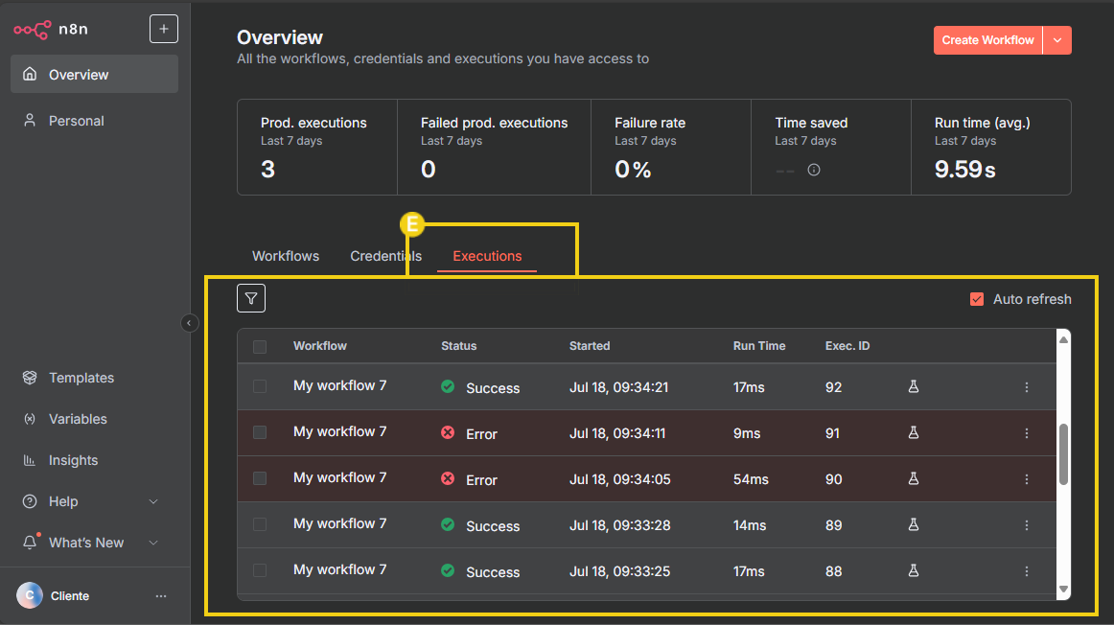Viewport: 1114px width, 625px height.
Task: Open Templates from the sidebar
Action: tap(95, 378)
